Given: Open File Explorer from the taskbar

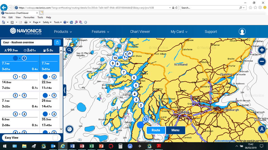Looking at the screenshot, I should [24, 146].
